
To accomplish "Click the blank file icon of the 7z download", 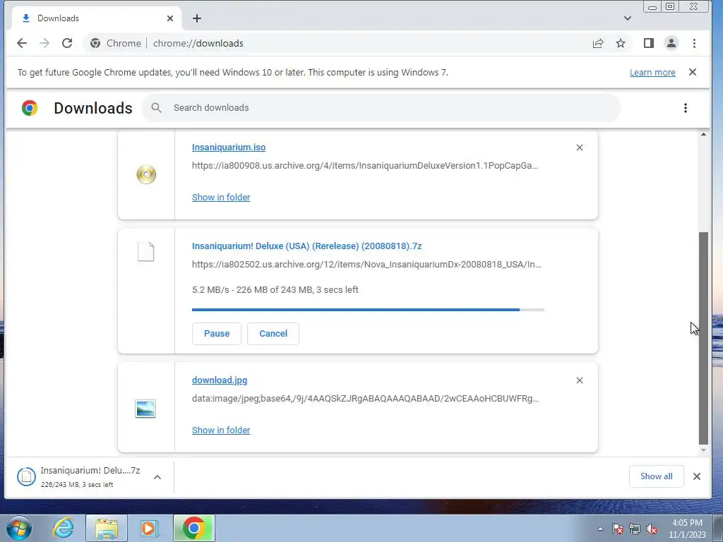I will (146, 252).
